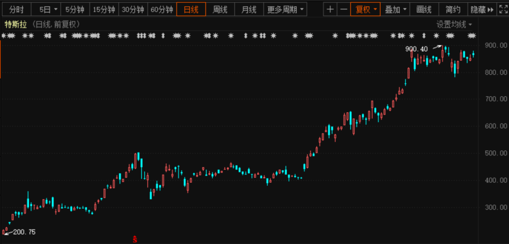Toggle 简约 simplified mode
509x244 pixels.
pyautogui.click(x=453, y=9)
